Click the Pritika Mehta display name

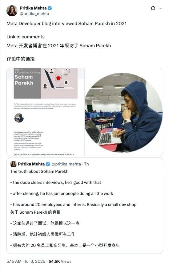(x=33, y=8)
